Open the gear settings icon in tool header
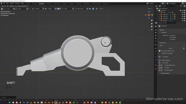This screenshot has height=104, width=186. [90, 9]
